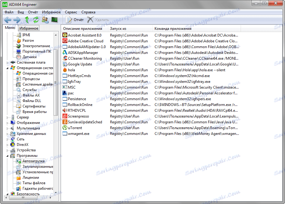The height and width of the screenshot is (204, 285).
Task: Click the tree vertical scrollbar up arrow
Action: pyautogui.click(x=56, y=35)
